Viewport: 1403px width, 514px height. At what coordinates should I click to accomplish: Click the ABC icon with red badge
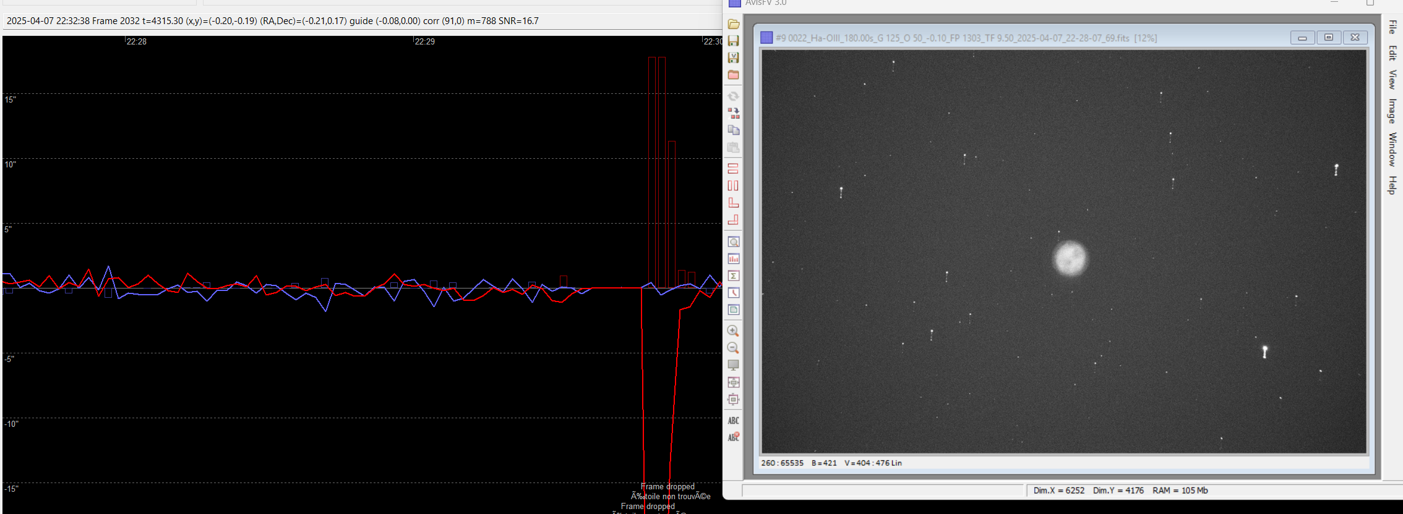click(x=733, y=437)
